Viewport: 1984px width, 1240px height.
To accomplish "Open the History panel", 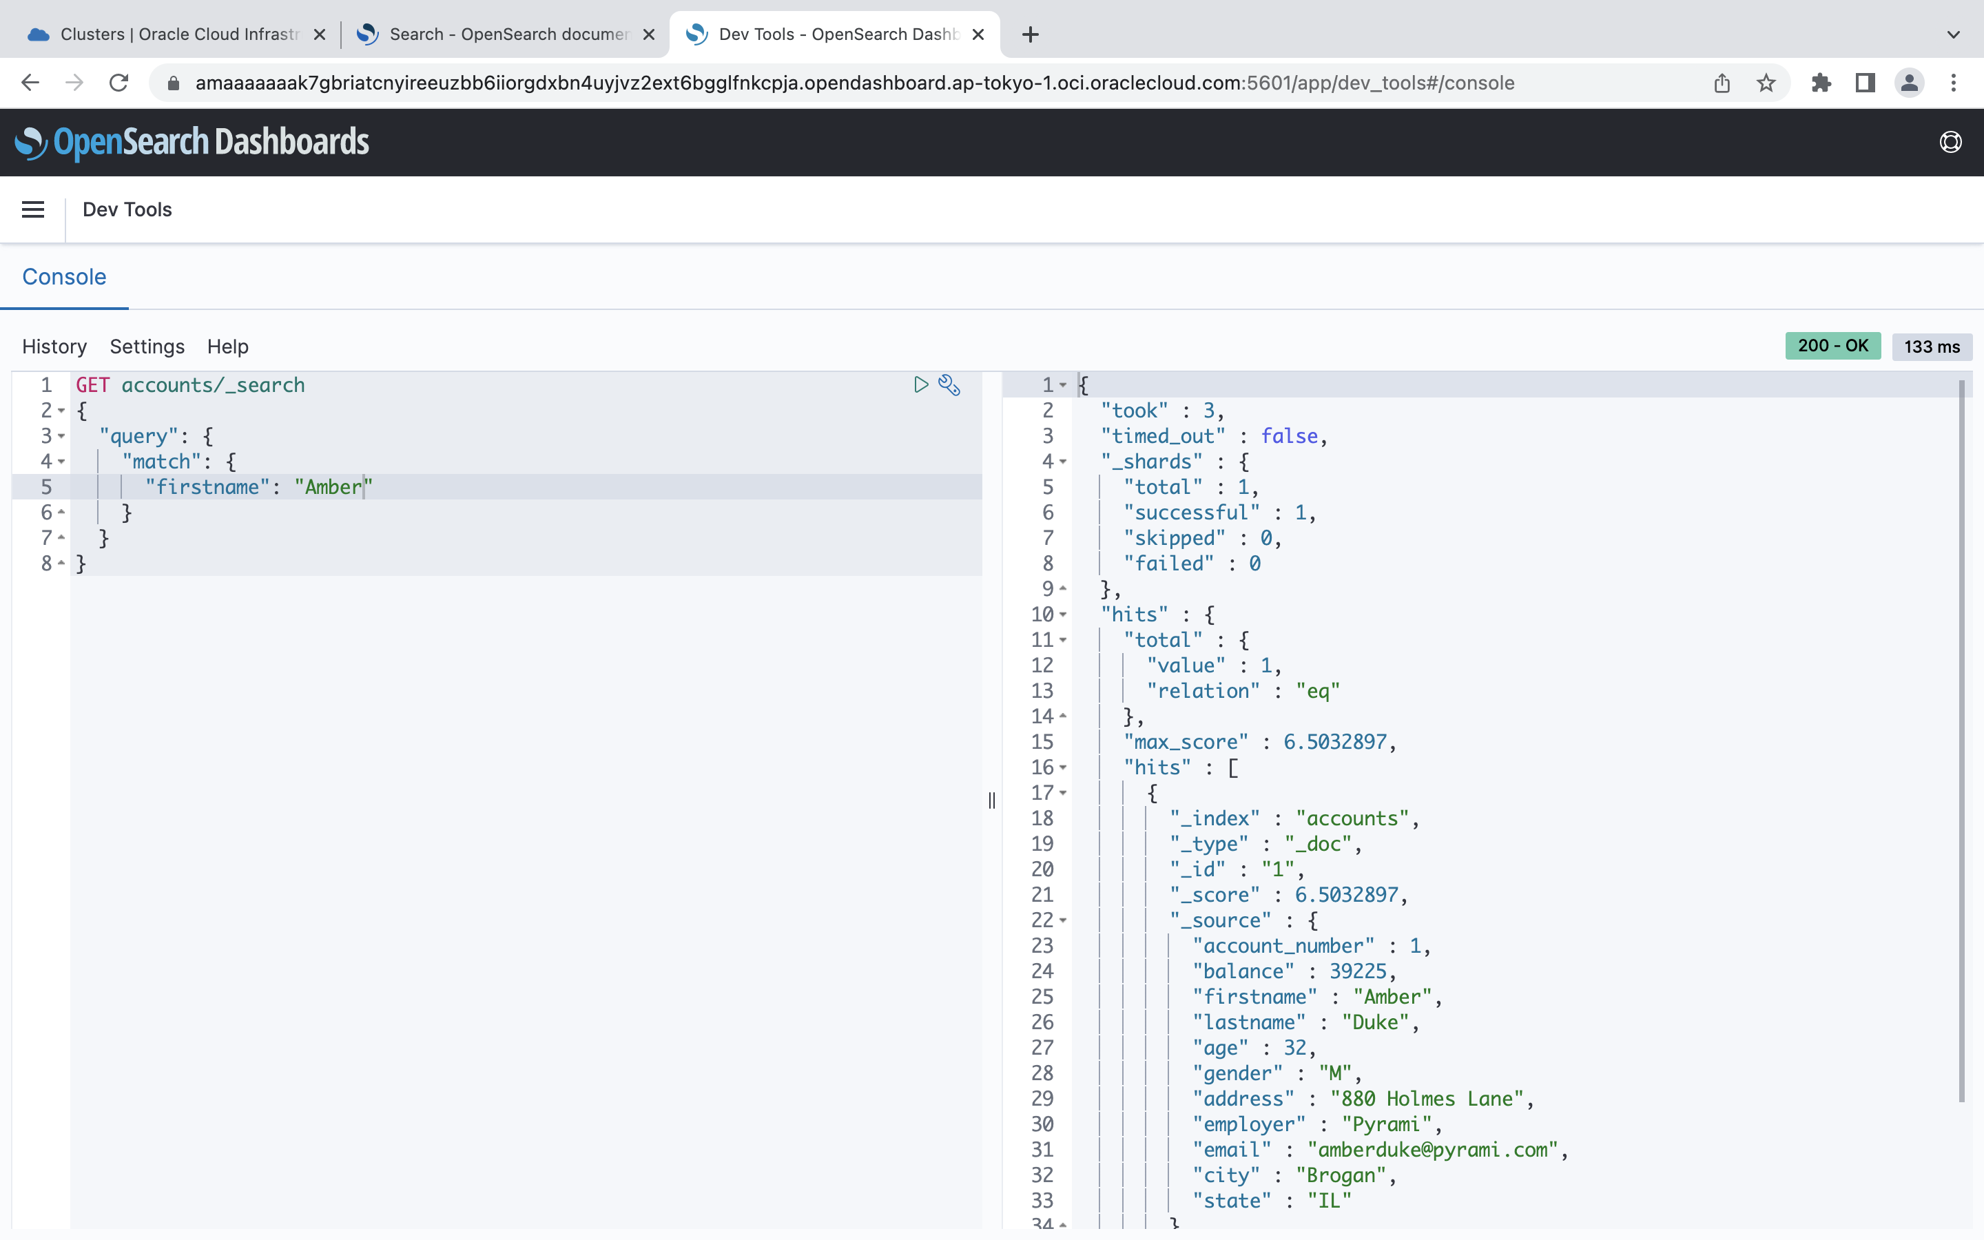I will tap(54, 346).
